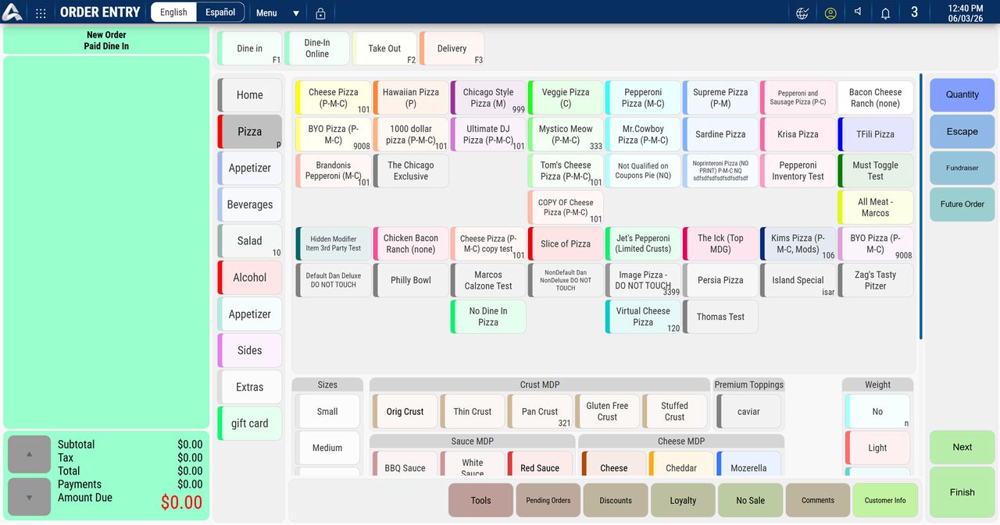
Task: Choose Small size option
Action: (x=327, y=411)
